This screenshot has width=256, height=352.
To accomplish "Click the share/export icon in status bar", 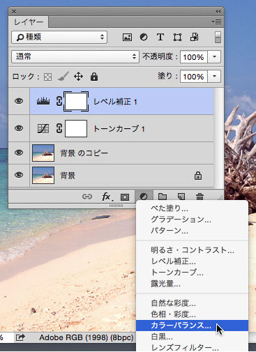I will [x=20, y=337].
